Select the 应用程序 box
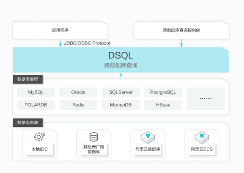Screen dimensions: 244x173 [60, 30]
